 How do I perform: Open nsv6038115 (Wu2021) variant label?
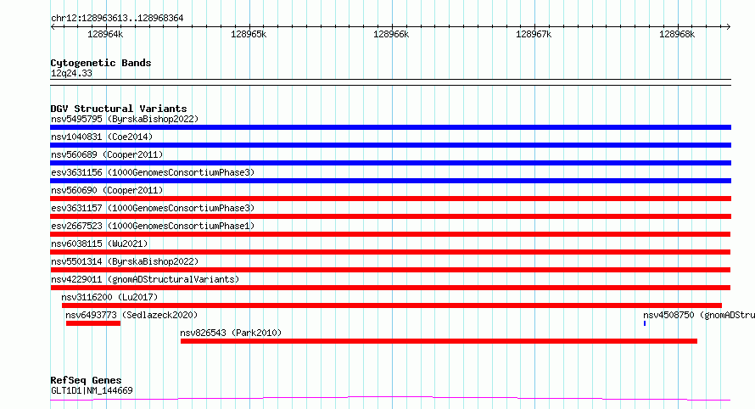(99, 244)
